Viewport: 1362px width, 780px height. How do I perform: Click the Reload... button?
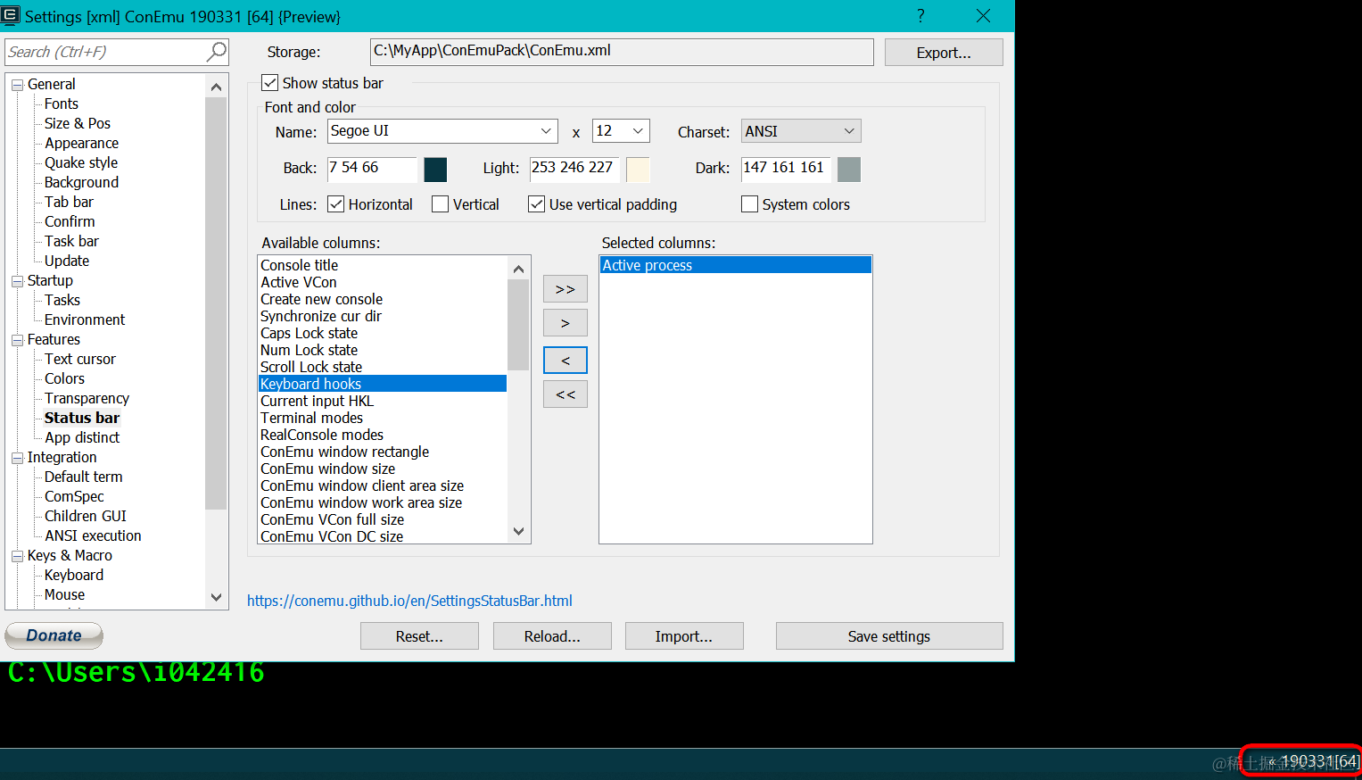click(x=552, y=636)
